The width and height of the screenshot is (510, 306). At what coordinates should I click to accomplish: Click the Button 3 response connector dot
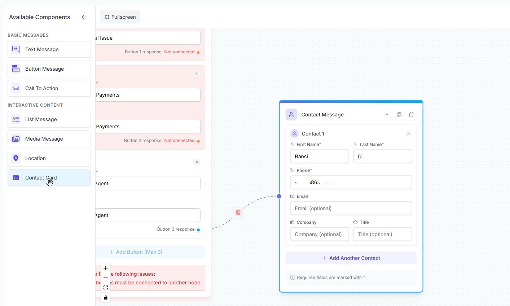(x=198, y=230)
